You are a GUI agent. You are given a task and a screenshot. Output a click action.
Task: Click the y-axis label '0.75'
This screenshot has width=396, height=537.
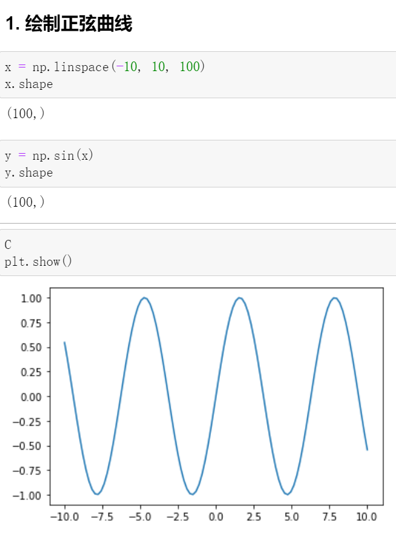click(x=31, y=323)
